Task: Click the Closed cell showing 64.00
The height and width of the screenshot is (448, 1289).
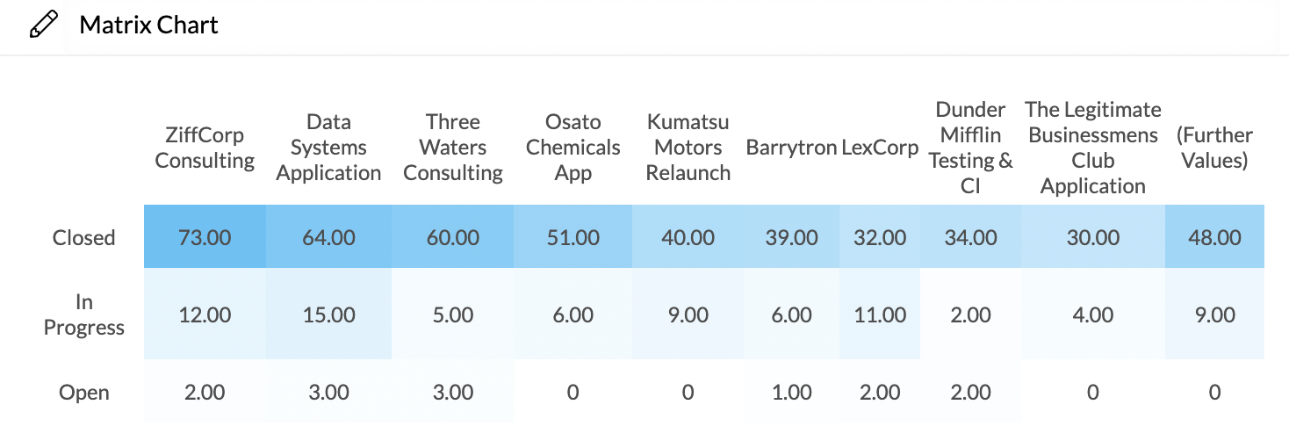Action: 328,237
